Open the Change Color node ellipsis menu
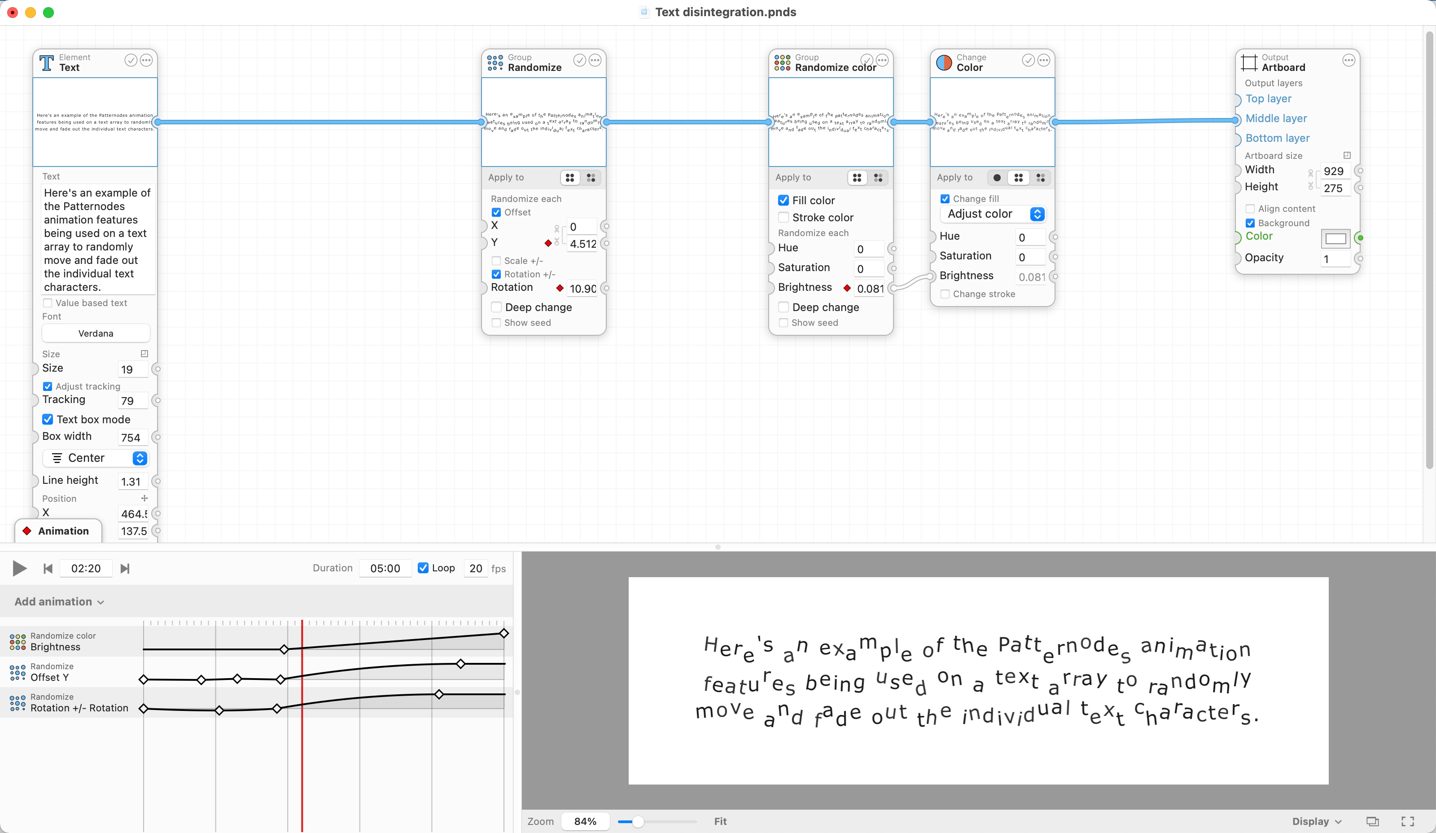1436x833 pixels. (1044, 61)
